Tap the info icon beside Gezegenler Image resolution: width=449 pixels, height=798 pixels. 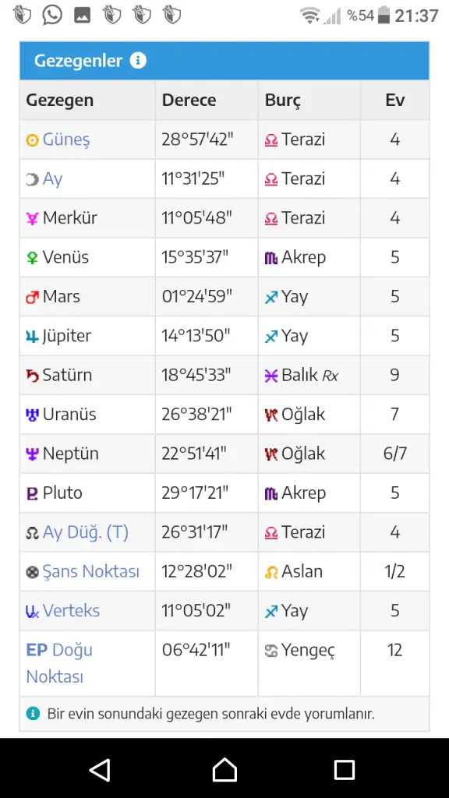[x=138, y=61]
